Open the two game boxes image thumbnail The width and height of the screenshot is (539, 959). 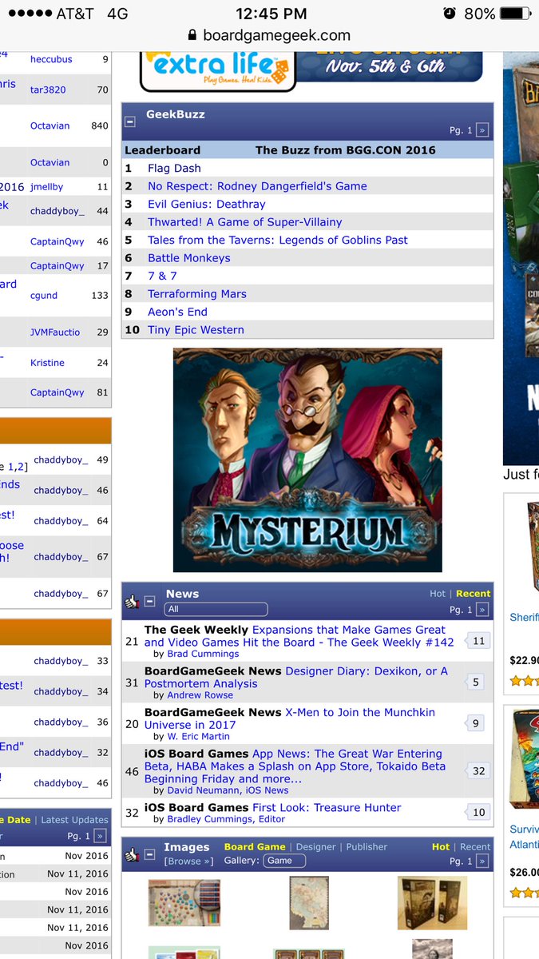coord(432,903)
